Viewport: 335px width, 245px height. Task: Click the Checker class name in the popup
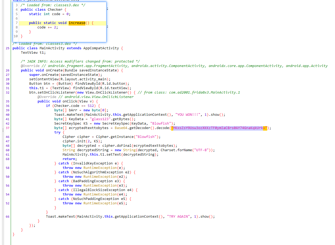[x=55, y=10]
